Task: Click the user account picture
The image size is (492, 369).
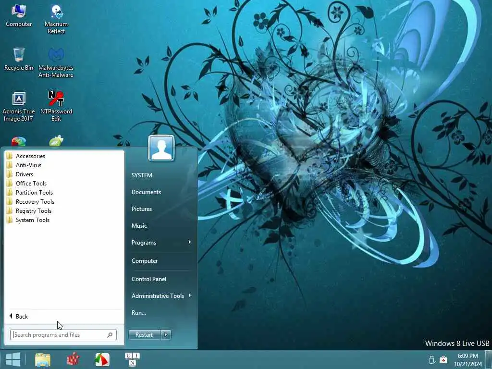Action: pyautogui.click(x=161, y=148)
